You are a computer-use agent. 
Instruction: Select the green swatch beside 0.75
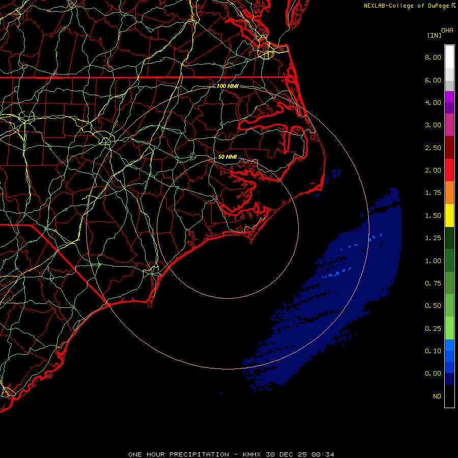tap(449, 283)
